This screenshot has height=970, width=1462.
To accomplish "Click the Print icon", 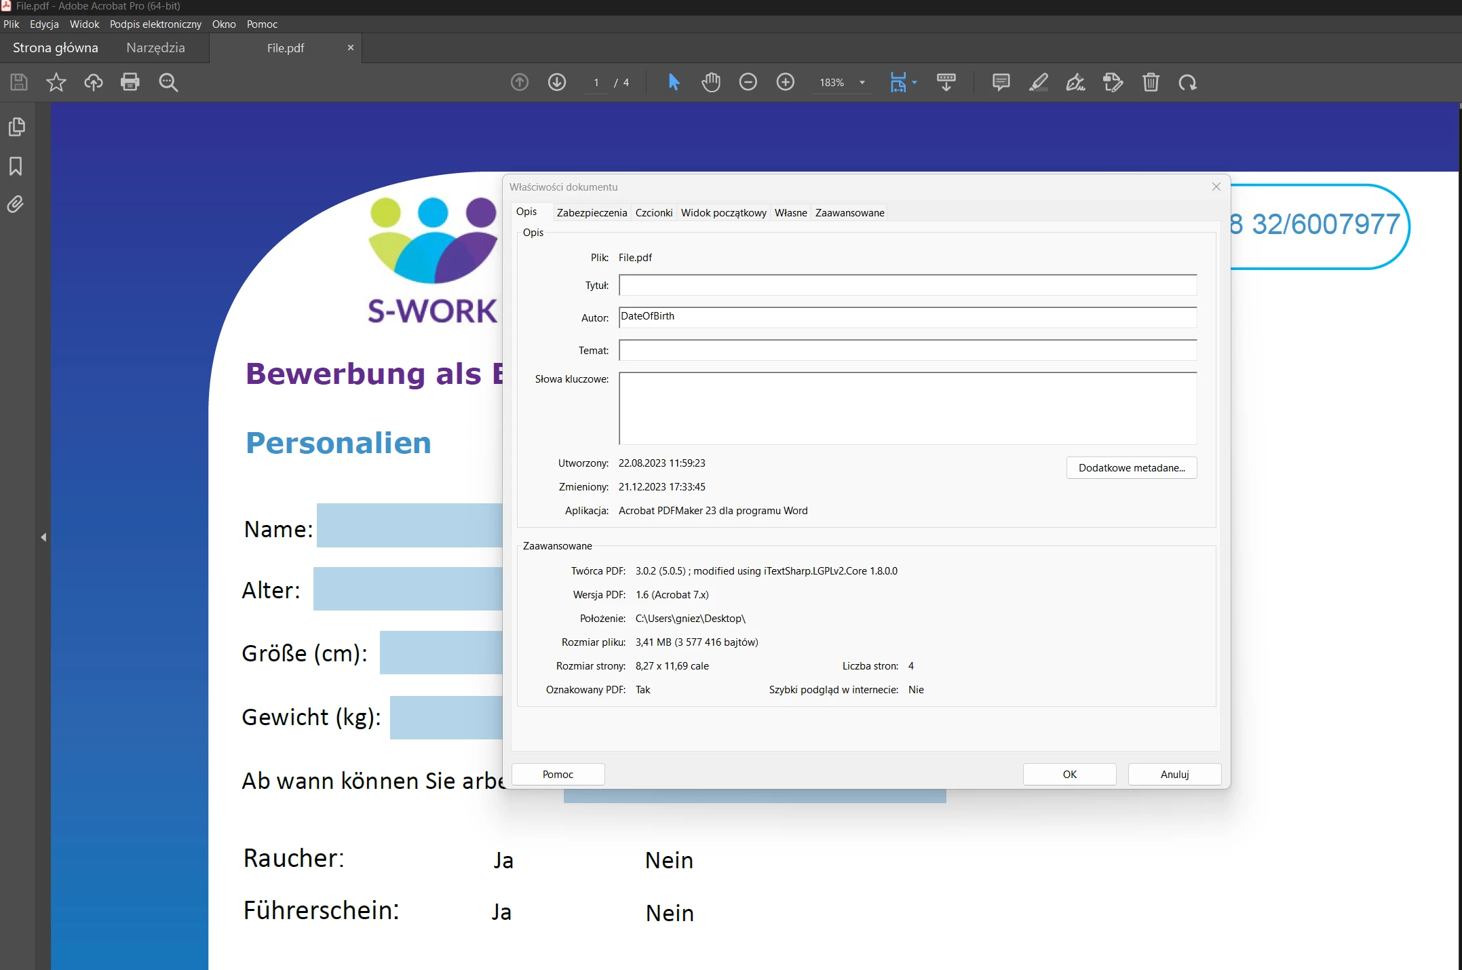I will tap(130, 82).
